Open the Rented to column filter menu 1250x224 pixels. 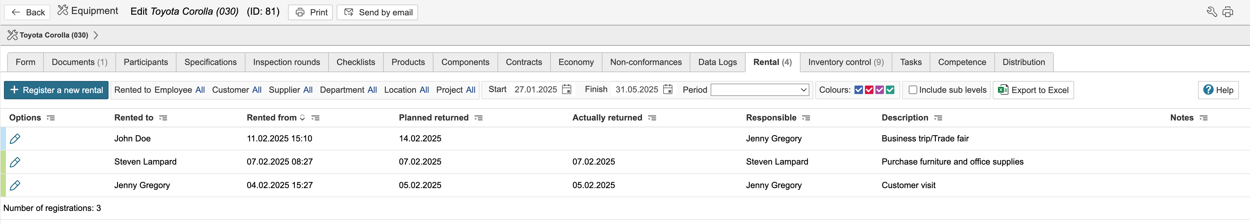(x=163, y=118)
